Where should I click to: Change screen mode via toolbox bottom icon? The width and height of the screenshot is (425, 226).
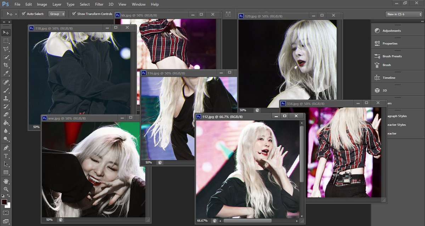point(6,221)
